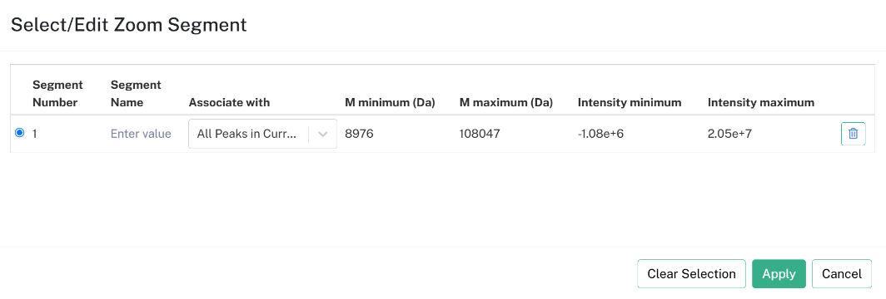Click the Segment Number column header
886x299 pixels.
coord(57,94)
